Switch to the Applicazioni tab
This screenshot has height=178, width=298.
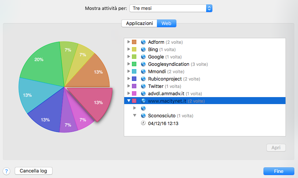pyautogui.click(x=139, y=23)
